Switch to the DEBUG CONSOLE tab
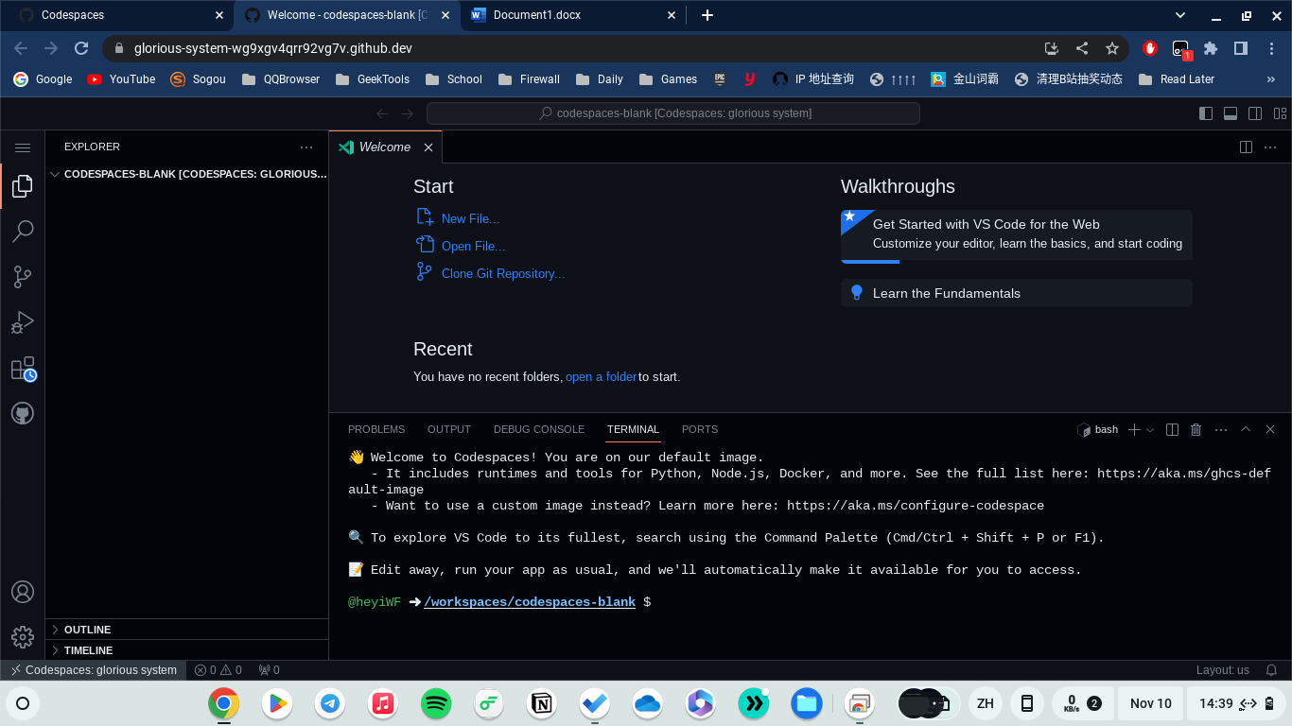The width and height of the screenshot is (1292, 726). coord(539,429)
